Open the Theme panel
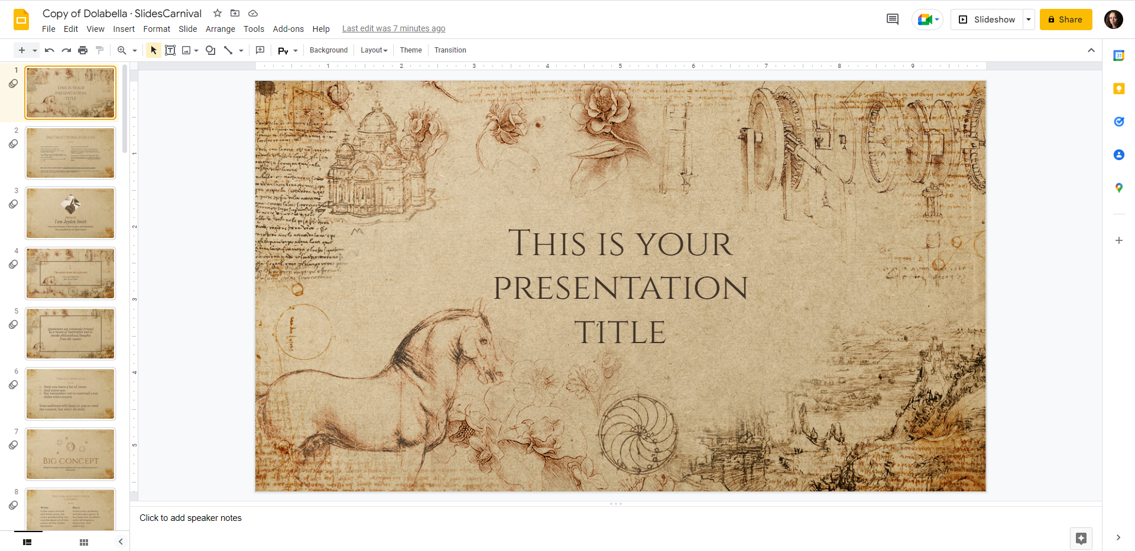Screen dimensions: 1135x551 point(411,50)
